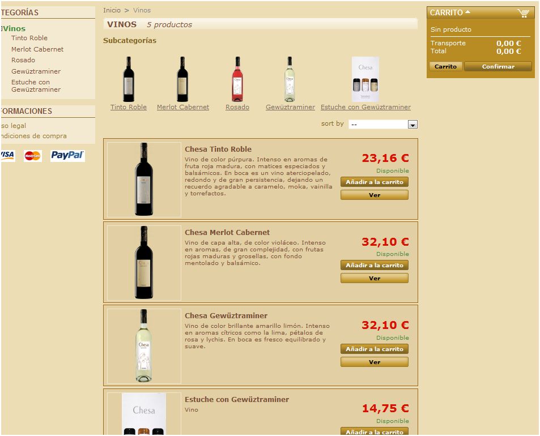The image size is (540, 436).
Task: Click Estuche con Gewüztraminer product box image
Action: 144,414
